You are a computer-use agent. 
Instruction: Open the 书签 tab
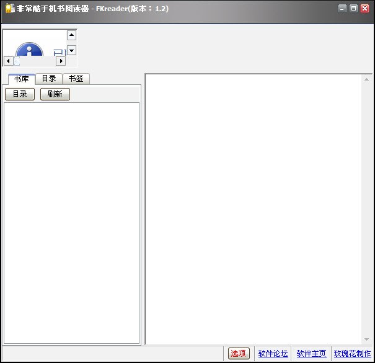tap(76, 79)
